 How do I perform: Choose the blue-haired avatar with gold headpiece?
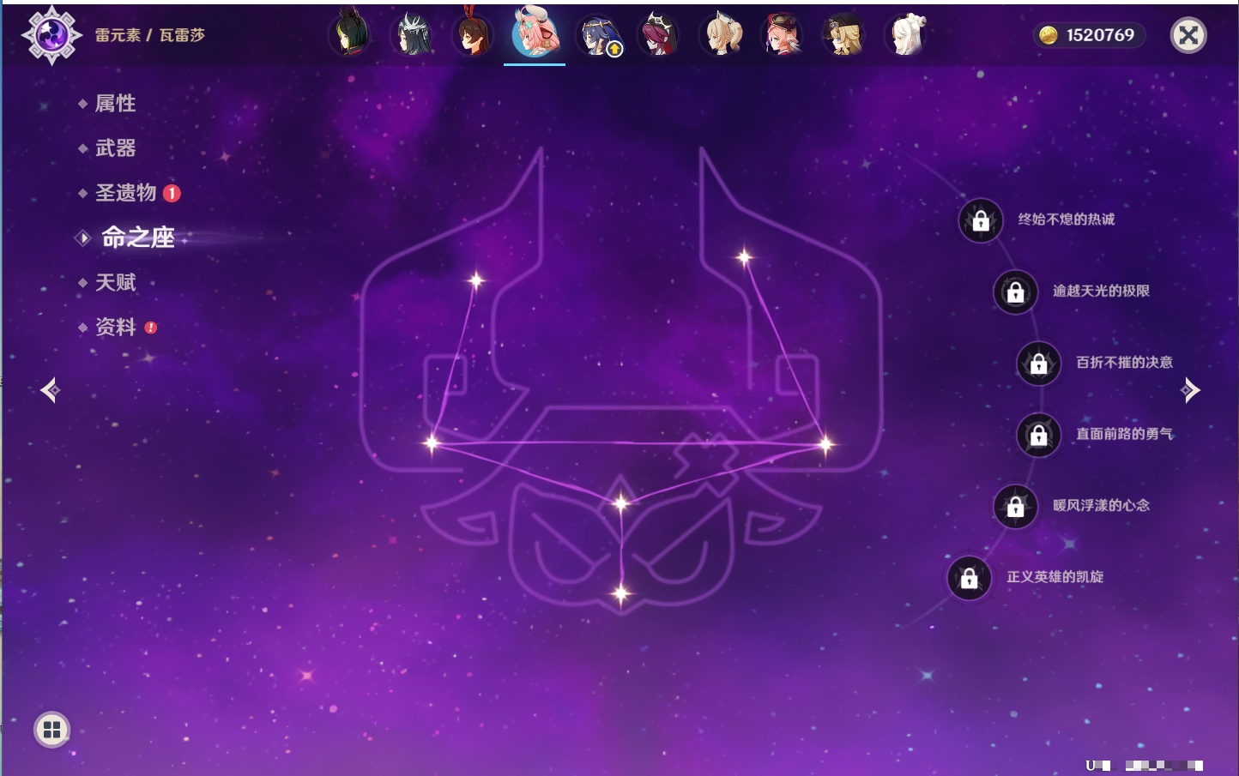[597, 34]
